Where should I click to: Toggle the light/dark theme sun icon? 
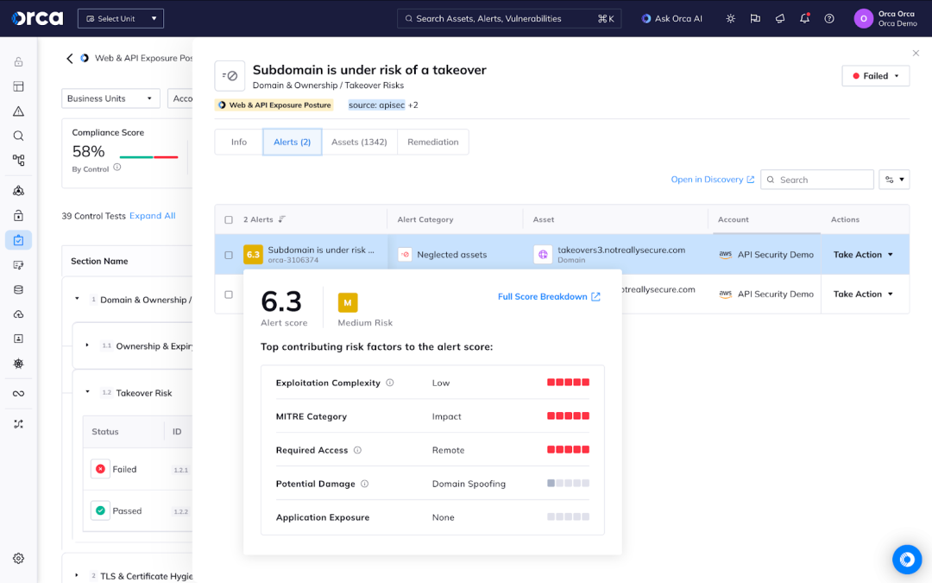731,18
